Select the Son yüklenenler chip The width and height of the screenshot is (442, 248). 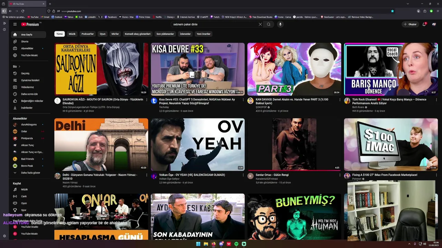click(x=165, y=34)
